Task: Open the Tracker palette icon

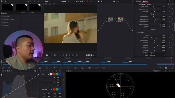Action: point(68,68)
